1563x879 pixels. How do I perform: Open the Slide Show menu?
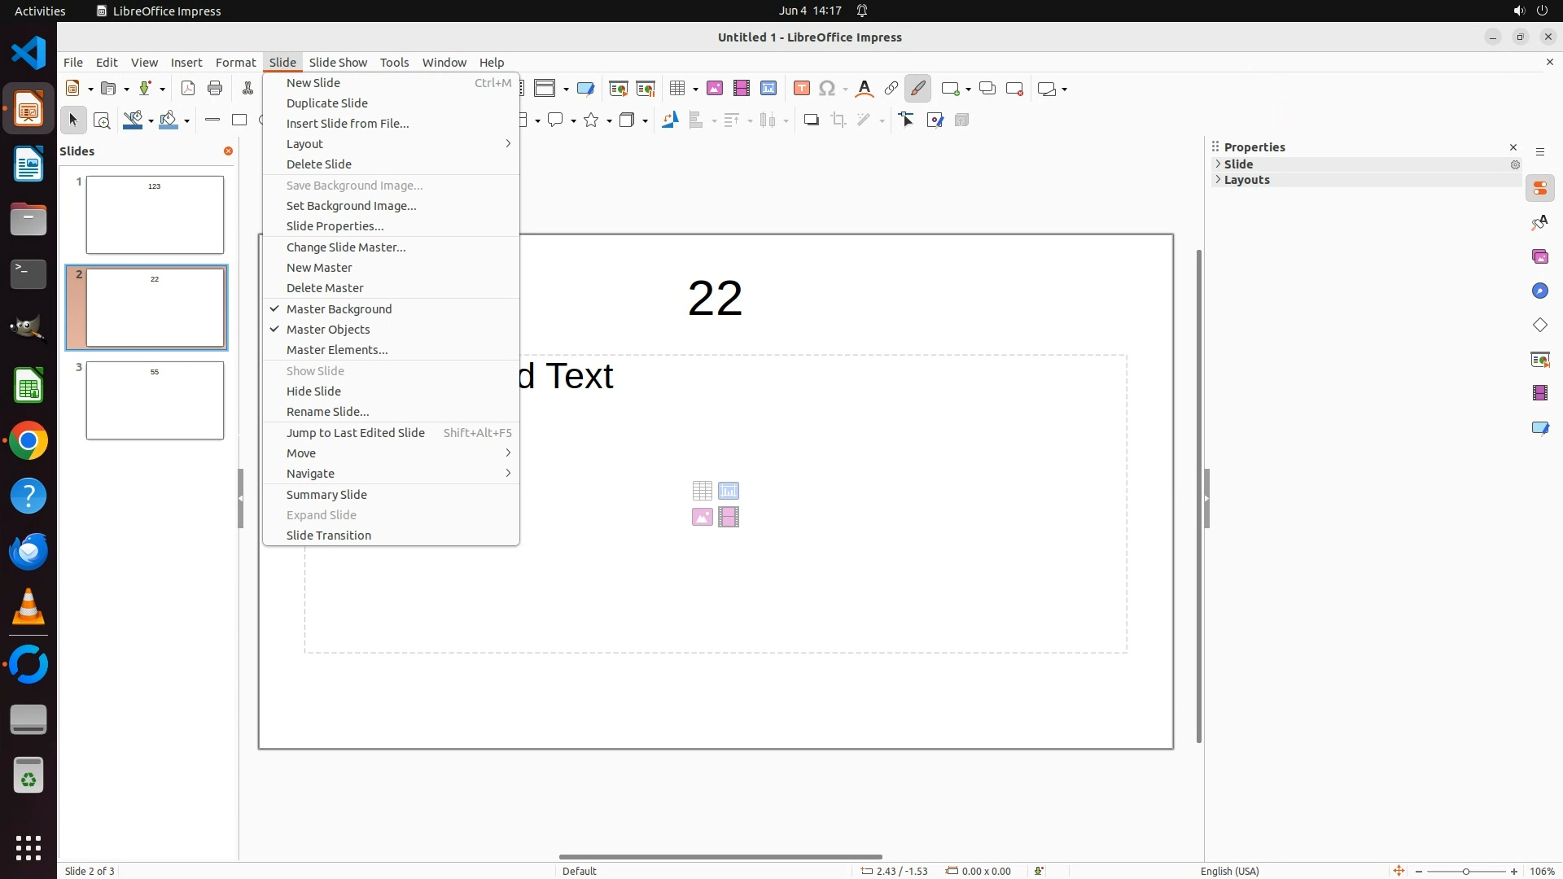click(x=338, y=63)
